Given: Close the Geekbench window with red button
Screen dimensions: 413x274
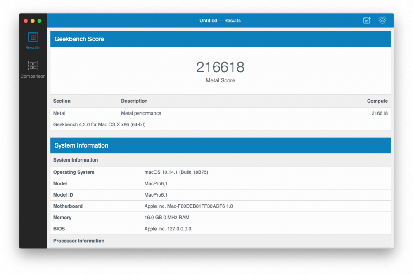Looking at the screenshot, I should (x=26, y=21).
